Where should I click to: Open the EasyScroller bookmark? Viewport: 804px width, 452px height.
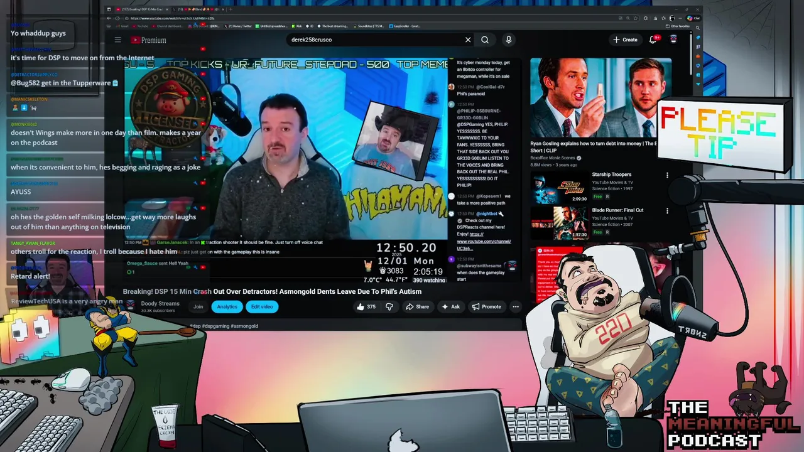tap(405, 26)
